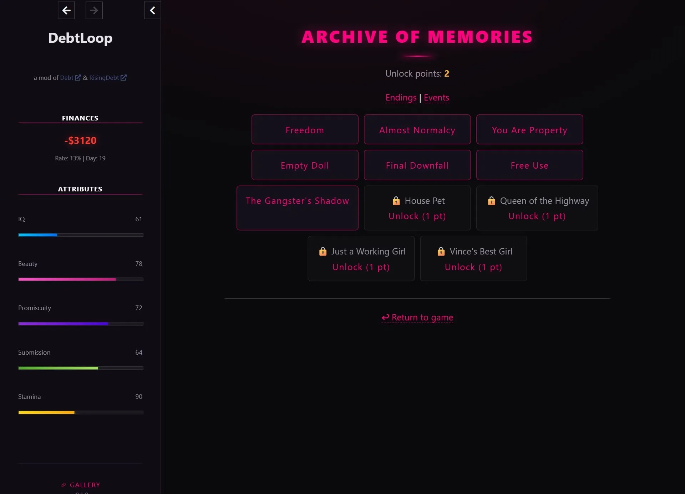Unlock House Pet for 1 point
Viewport: 685px width, 494px height.
coord(417,216)
